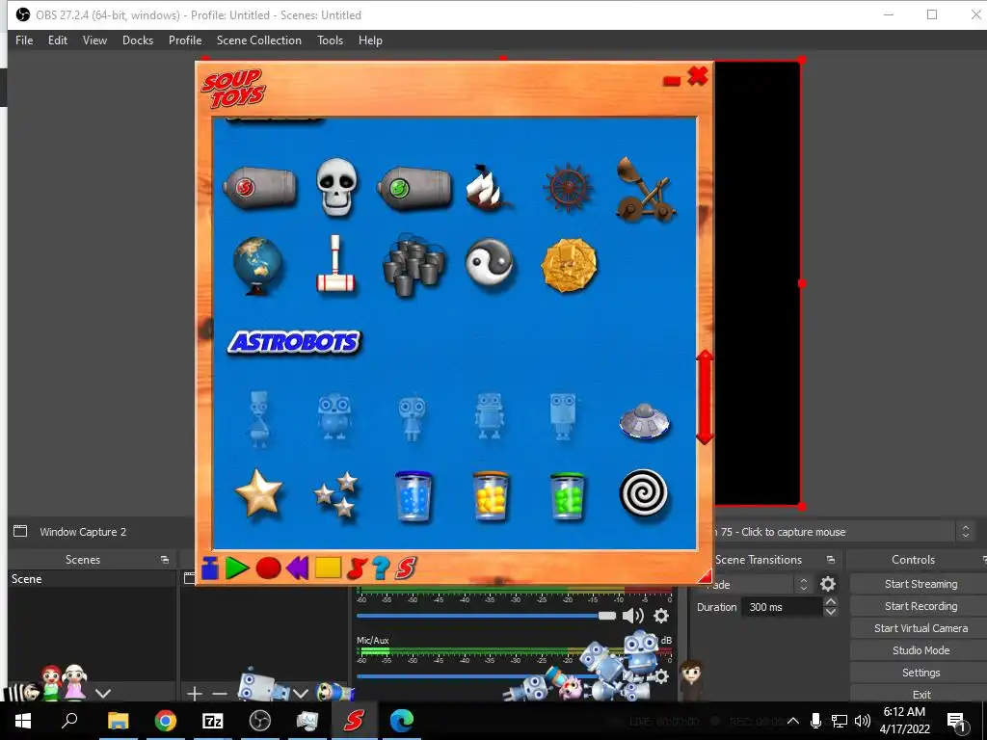The height and width of the screenshot is (740, 987).
Task: Pick the wooden catapult toy
Action: (645, 190)
